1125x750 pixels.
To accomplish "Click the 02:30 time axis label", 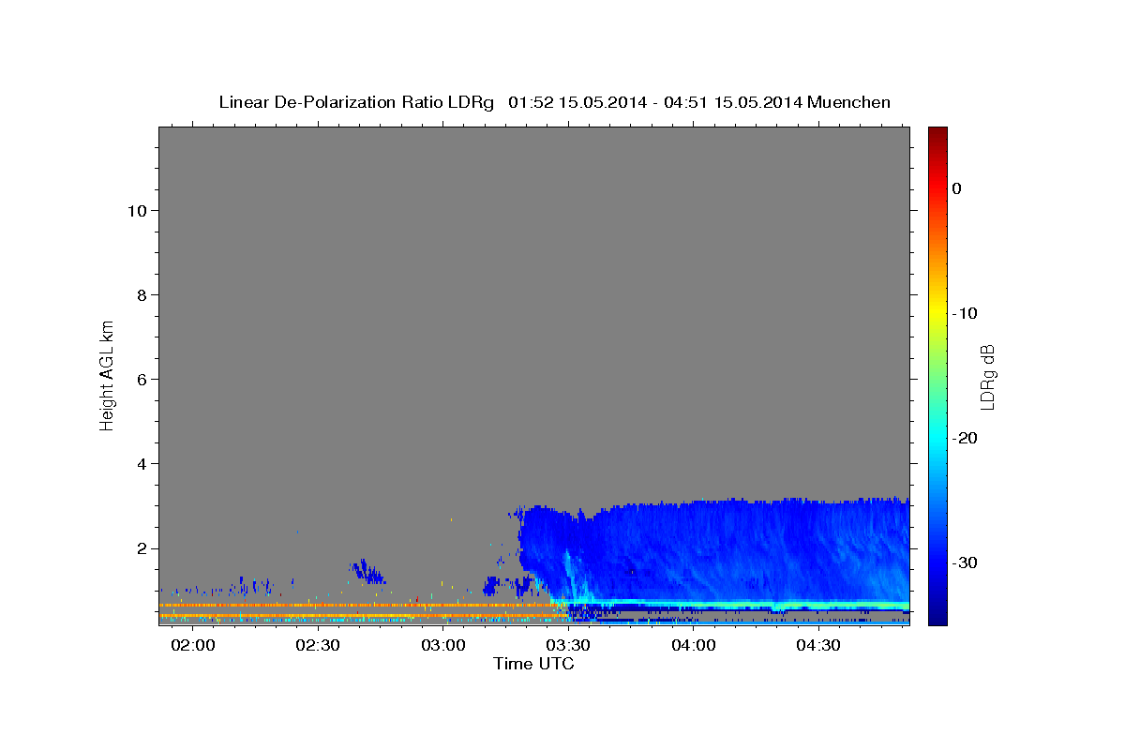I will pos(319,646).
